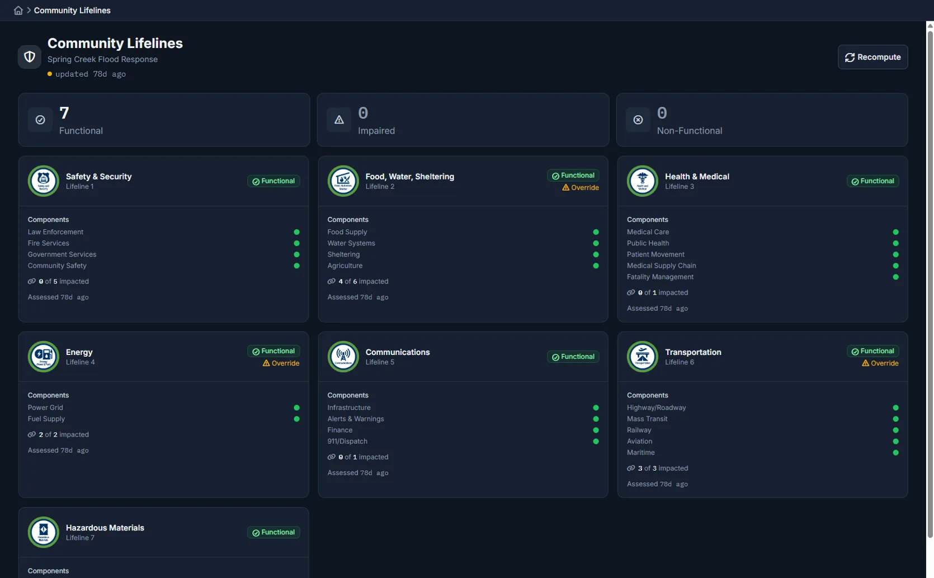Open the Energy lifeline icon
Screen dimensions: 934x578
click(x=44, y=357)
